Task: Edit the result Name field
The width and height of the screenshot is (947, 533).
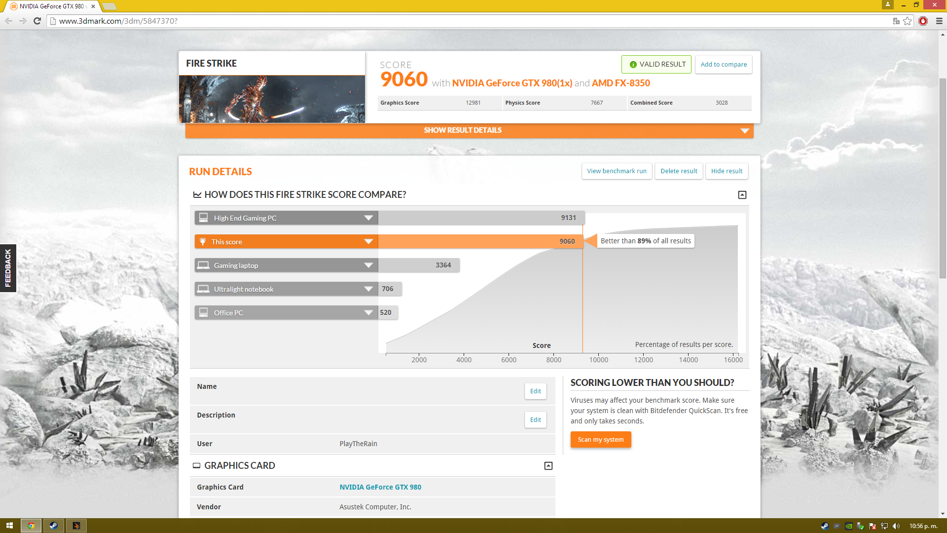Action: pyautogui.click(x=535, y=391)
